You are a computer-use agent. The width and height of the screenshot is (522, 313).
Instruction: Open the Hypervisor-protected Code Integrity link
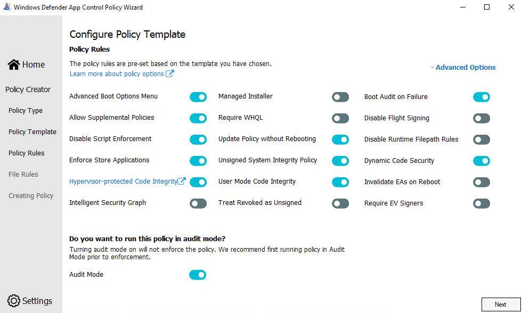(x=124, y=182)
